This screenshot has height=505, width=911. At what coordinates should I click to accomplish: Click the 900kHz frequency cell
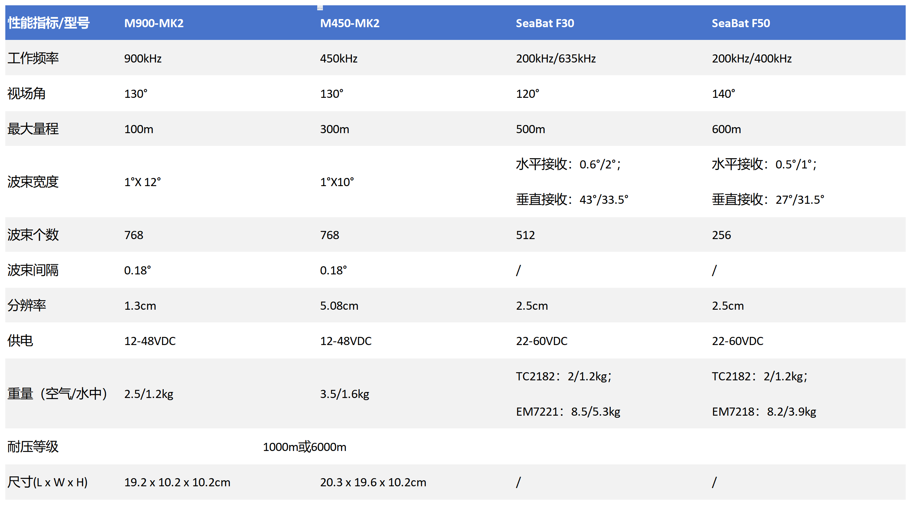[143, 59]
